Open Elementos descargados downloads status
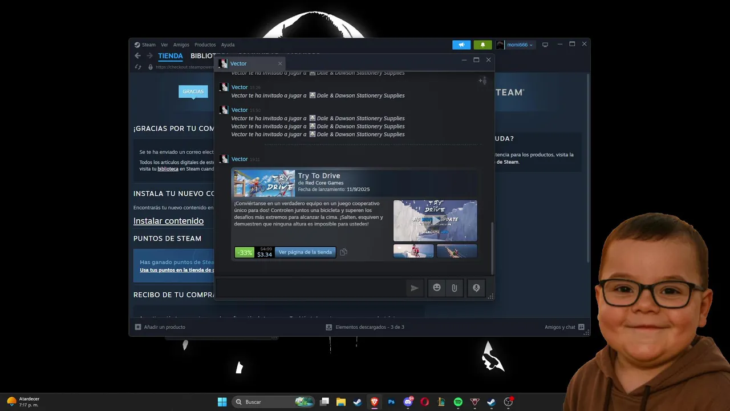730x411 pixels. click(x=365, y=327)
